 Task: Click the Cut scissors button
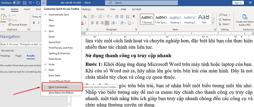point(11,15)
